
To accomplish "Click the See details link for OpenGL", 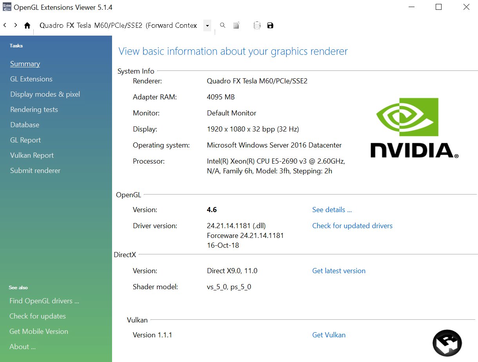I will click(x=332, y=210).
